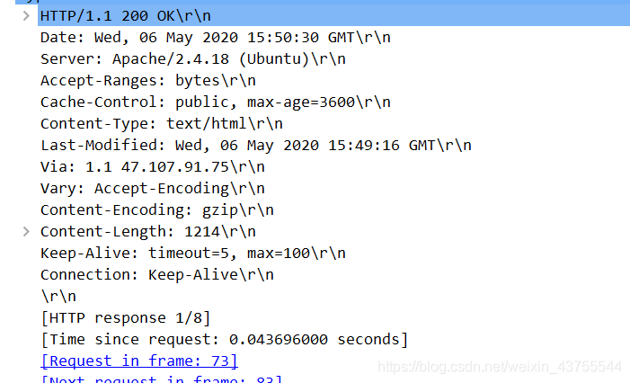Viewport: 630px width, 383px height.
Task: Select the Accept-Ranges: bytes line
Action: (148, 81)
